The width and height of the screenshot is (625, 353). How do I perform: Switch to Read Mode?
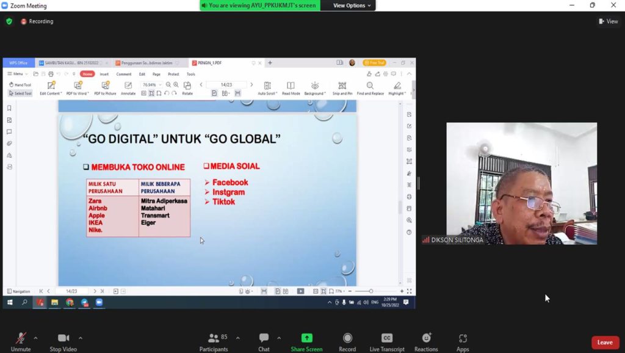(x=291, y=89)
